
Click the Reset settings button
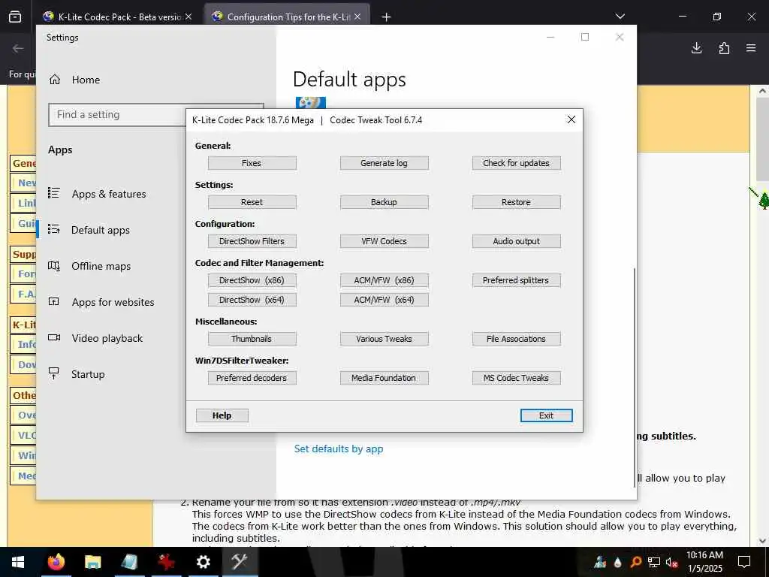tap(252, 202)
